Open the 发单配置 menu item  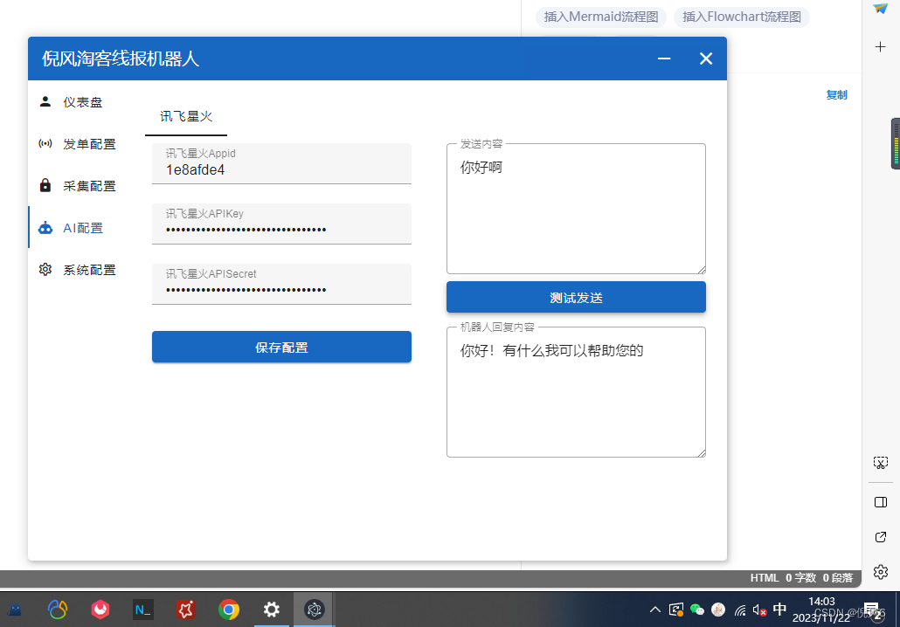(82, 144)
